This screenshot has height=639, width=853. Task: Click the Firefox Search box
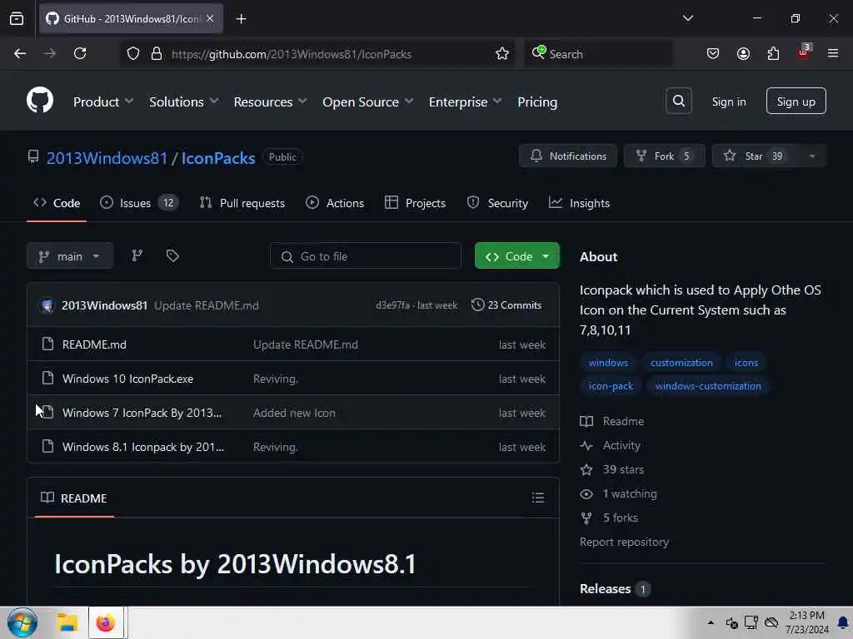click(598, 54)
